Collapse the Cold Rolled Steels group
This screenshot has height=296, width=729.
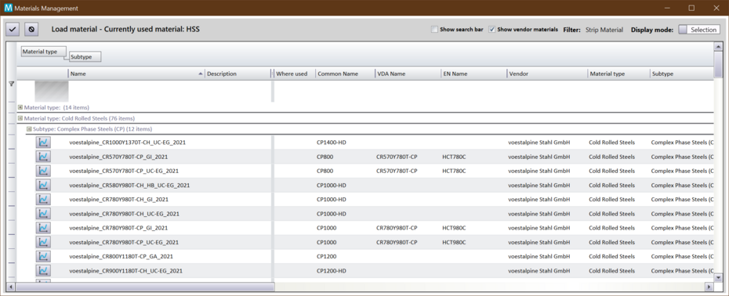coord(20,118)
